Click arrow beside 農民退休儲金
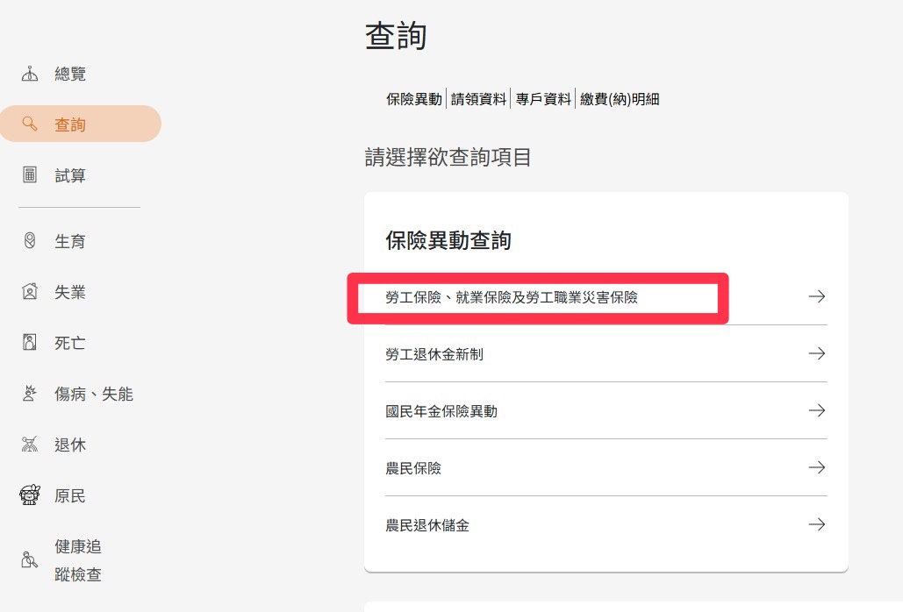 pyautogui.click(x=816, y=525)
